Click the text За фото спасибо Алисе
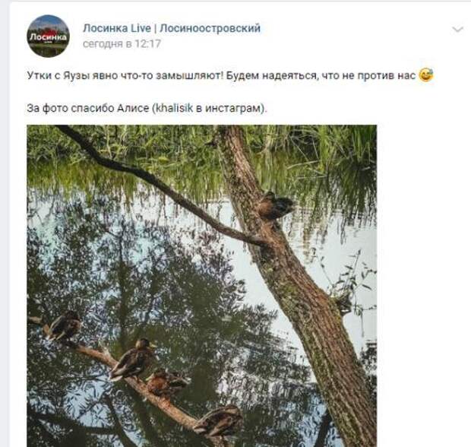The height and width of the screenshot is (447, 471). point(87,108)
